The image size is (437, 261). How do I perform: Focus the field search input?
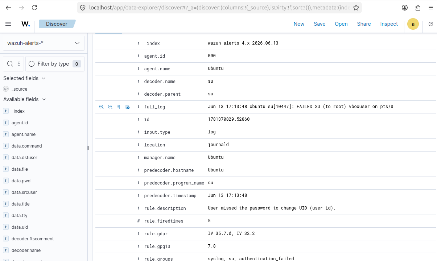tap(13, 64)
